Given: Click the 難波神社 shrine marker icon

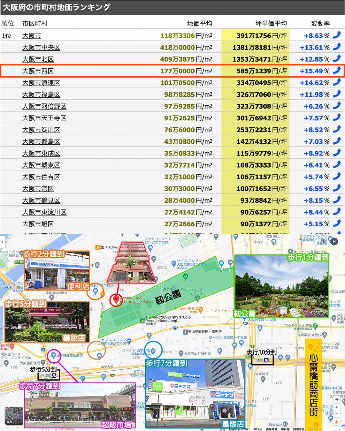Looking at the screenshot, I should point(285,424).
